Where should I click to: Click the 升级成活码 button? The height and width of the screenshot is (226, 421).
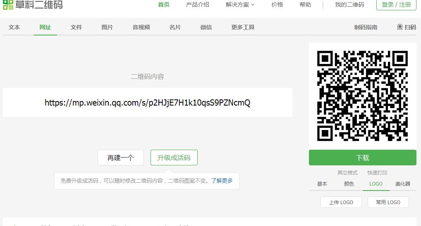coord(174,158)
